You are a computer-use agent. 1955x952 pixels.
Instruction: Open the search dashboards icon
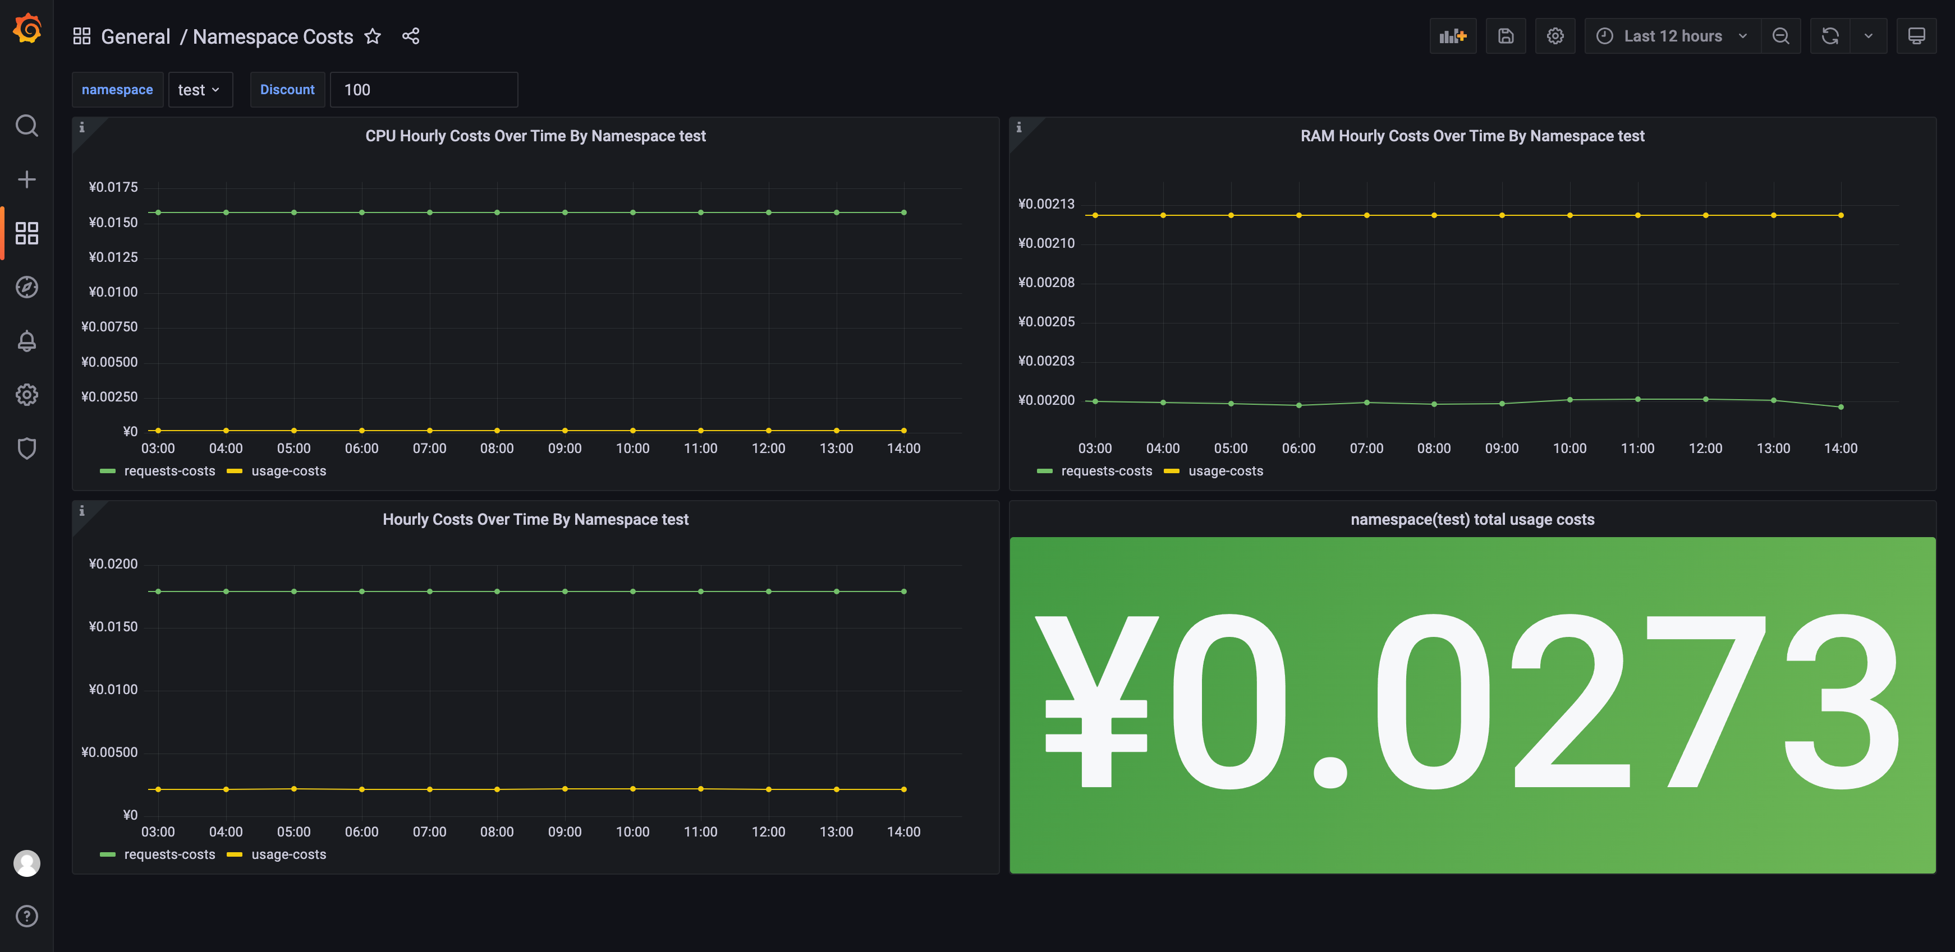pos(26,125)
